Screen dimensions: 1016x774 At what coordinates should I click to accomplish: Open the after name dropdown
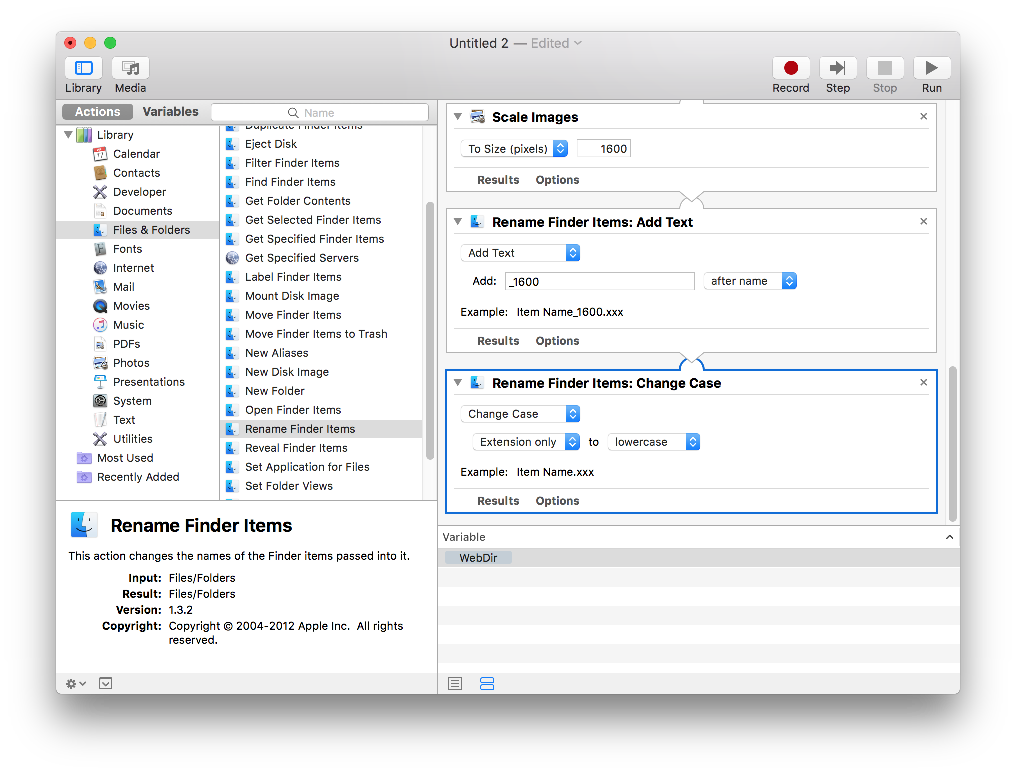[x=750, y=281]
